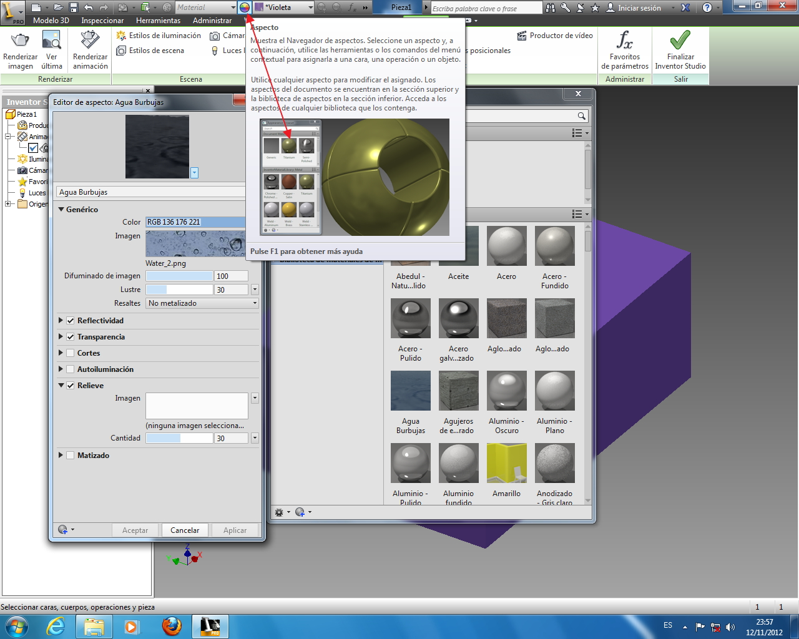
Task: Open the Herramientas ribbon tab
Action: [159, 21]
